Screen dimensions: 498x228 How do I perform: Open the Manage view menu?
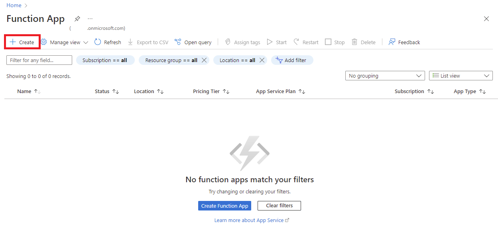[64, 42]
